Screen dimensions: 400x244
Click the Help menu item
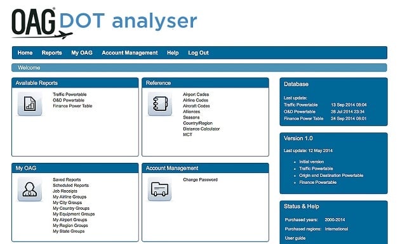[x=173, y=53]
